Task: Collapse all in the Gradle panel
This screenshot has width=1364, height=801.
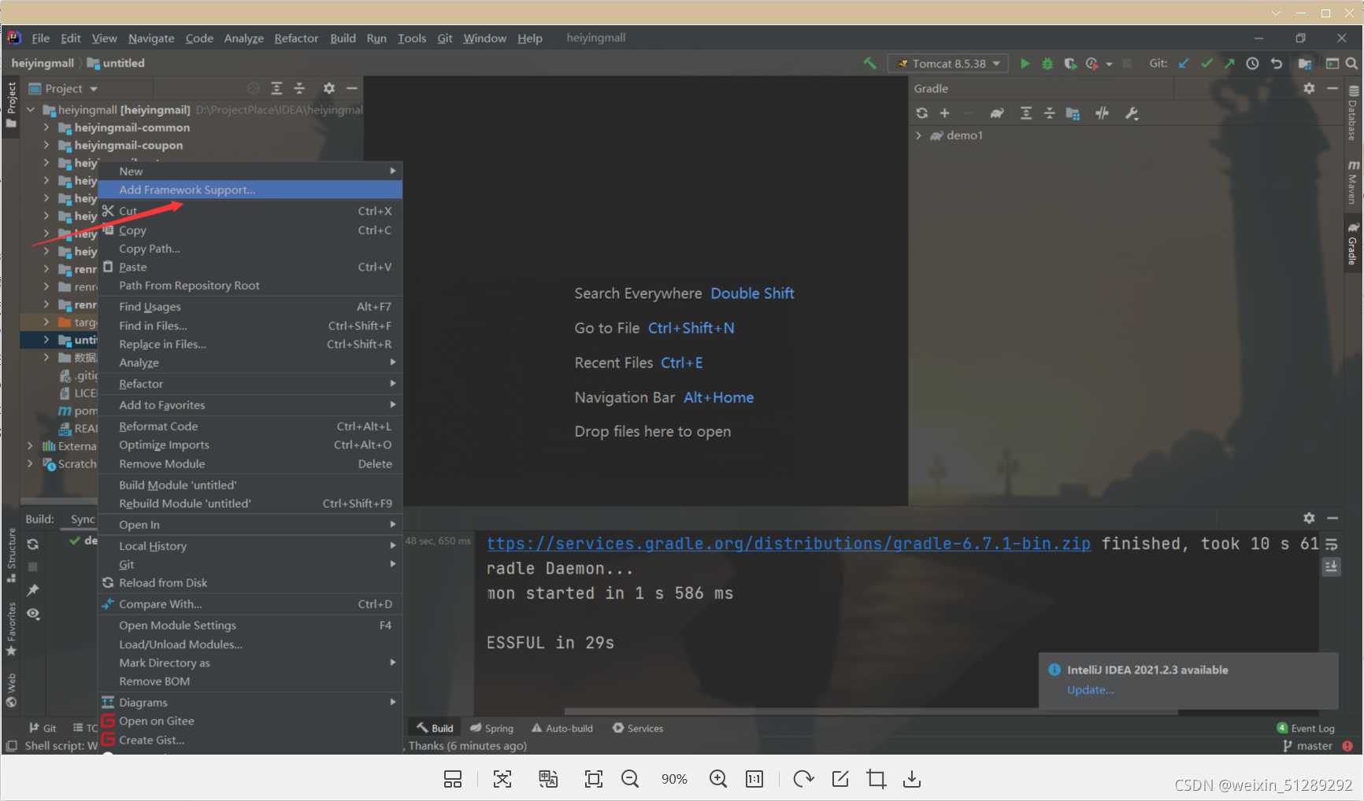Action: tap(1049, 113)
